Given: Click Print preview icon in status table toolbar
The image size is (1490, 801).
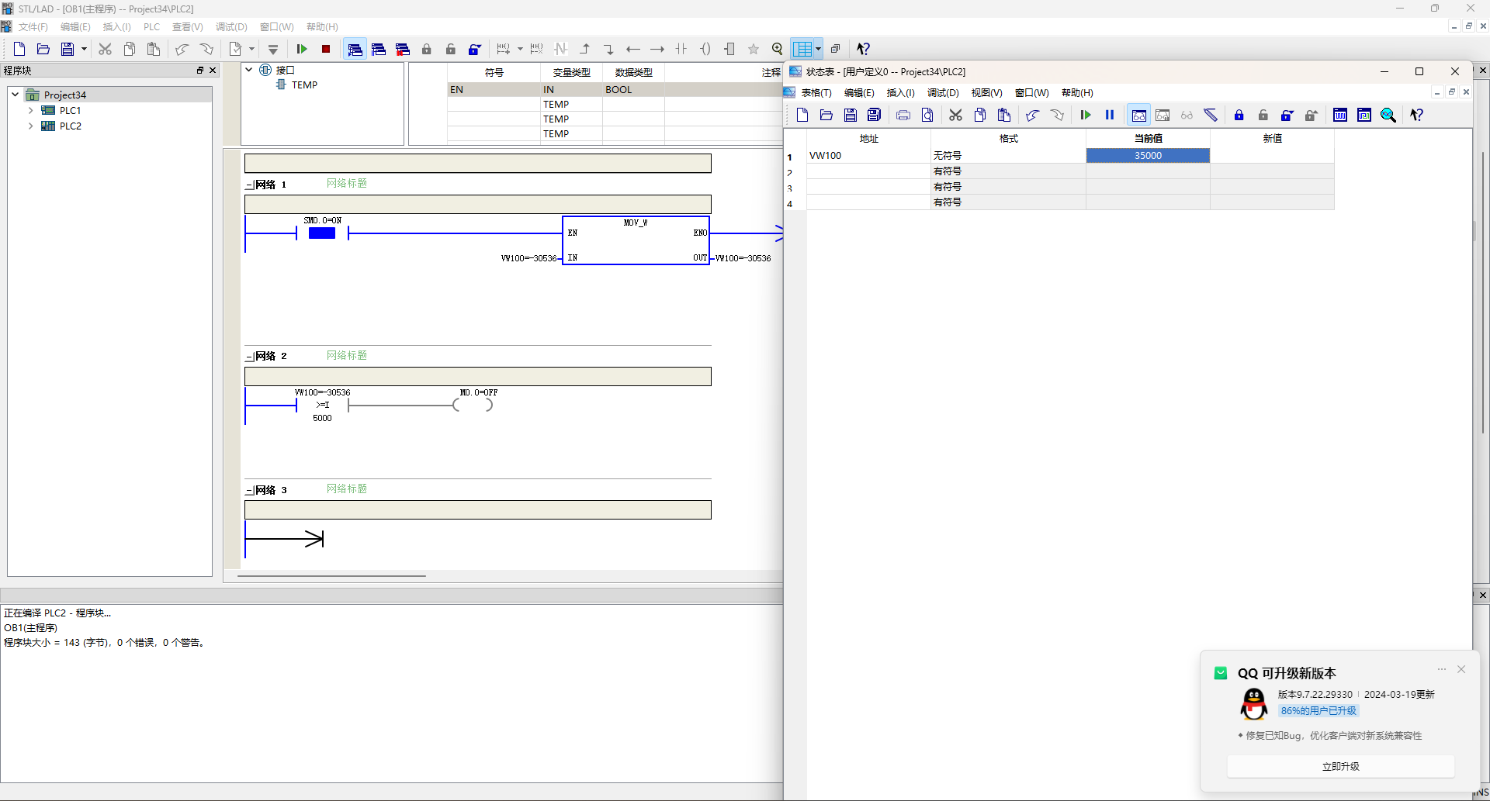Looking at the screenshot, I should pyautogui.click(x=927, y=115).
